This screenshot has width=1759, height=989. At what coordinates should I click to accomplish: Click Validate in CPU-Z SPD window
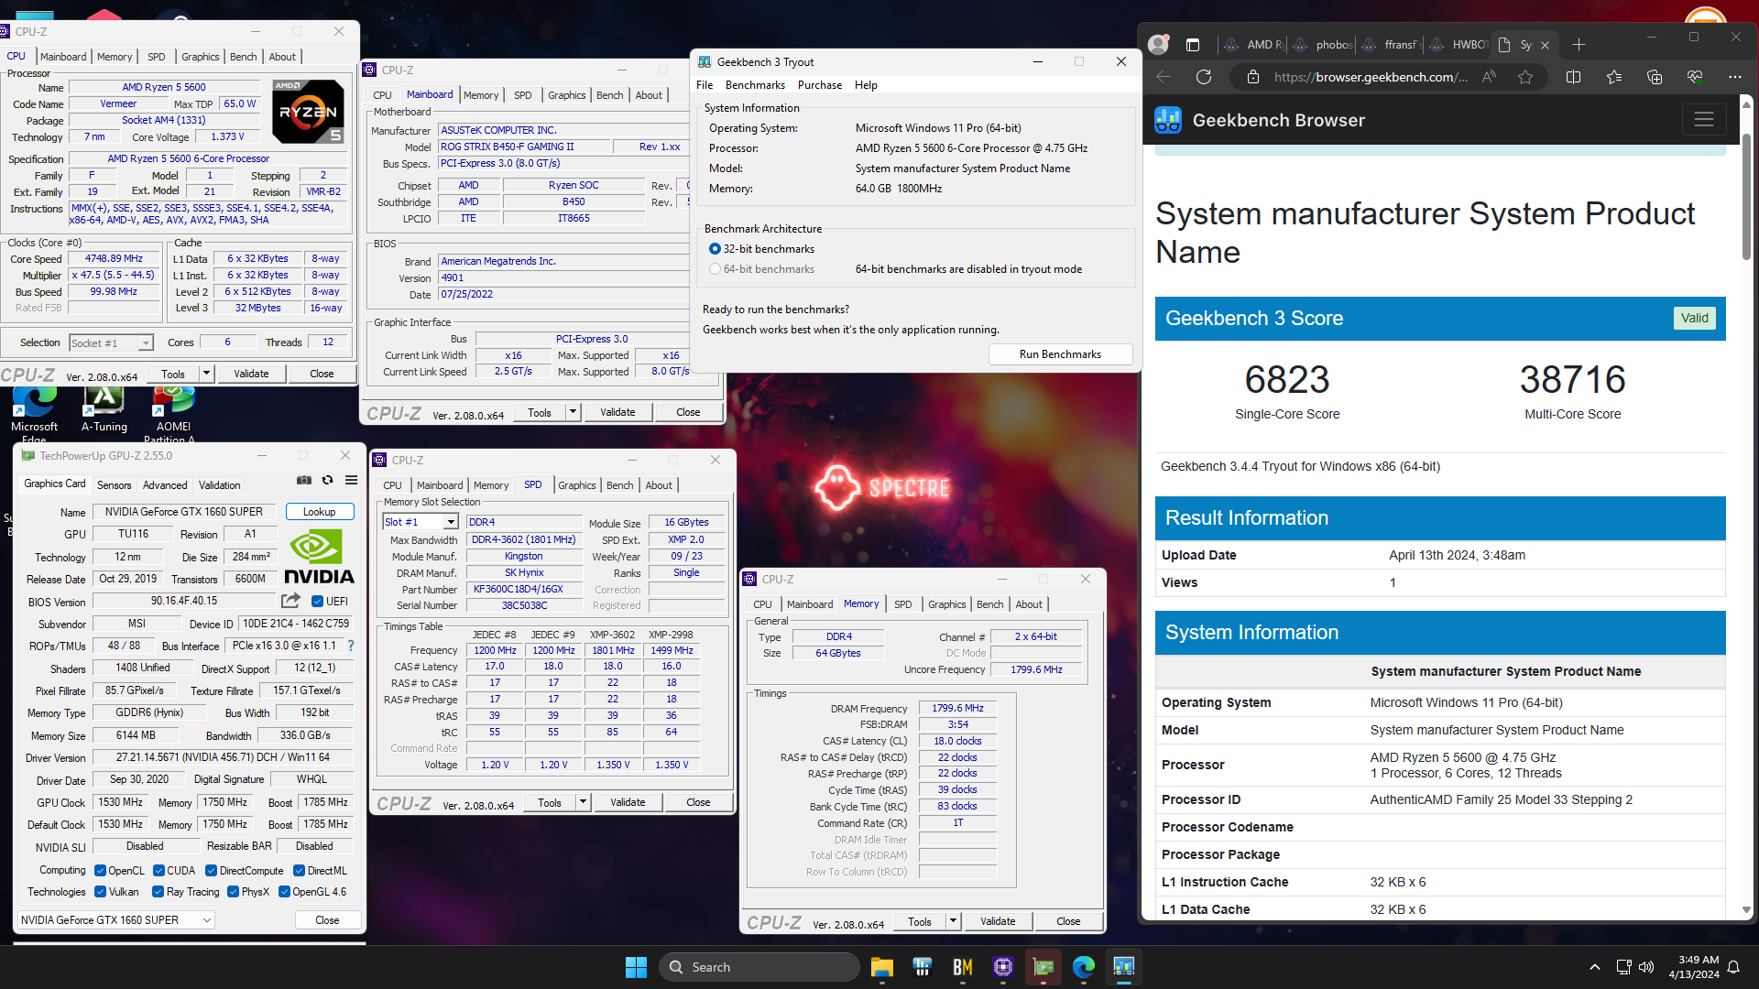click(628, 802)
